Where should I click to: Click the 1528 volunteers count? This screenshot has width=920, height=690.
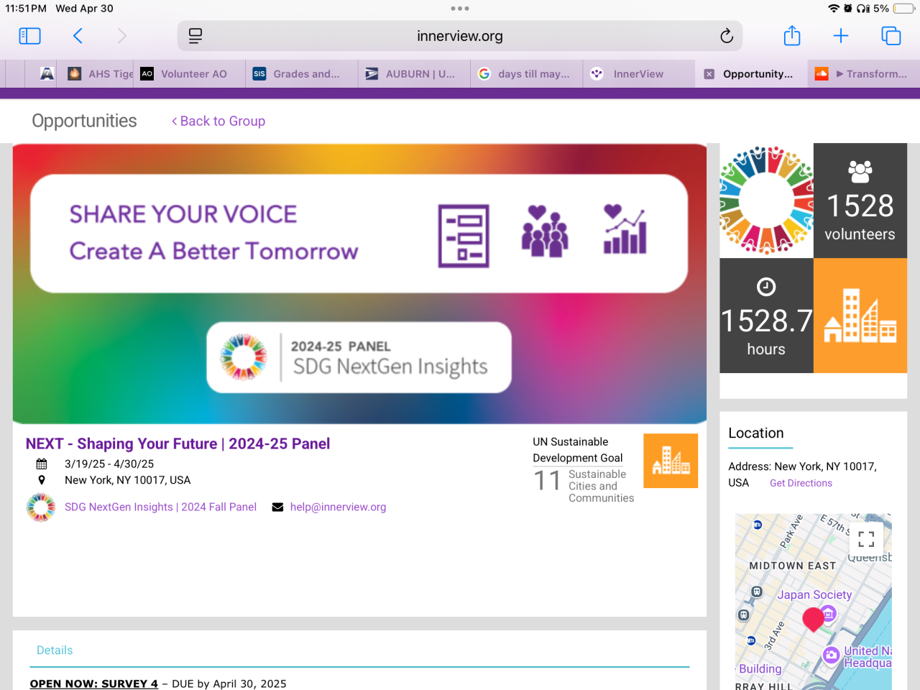point(860,206)
